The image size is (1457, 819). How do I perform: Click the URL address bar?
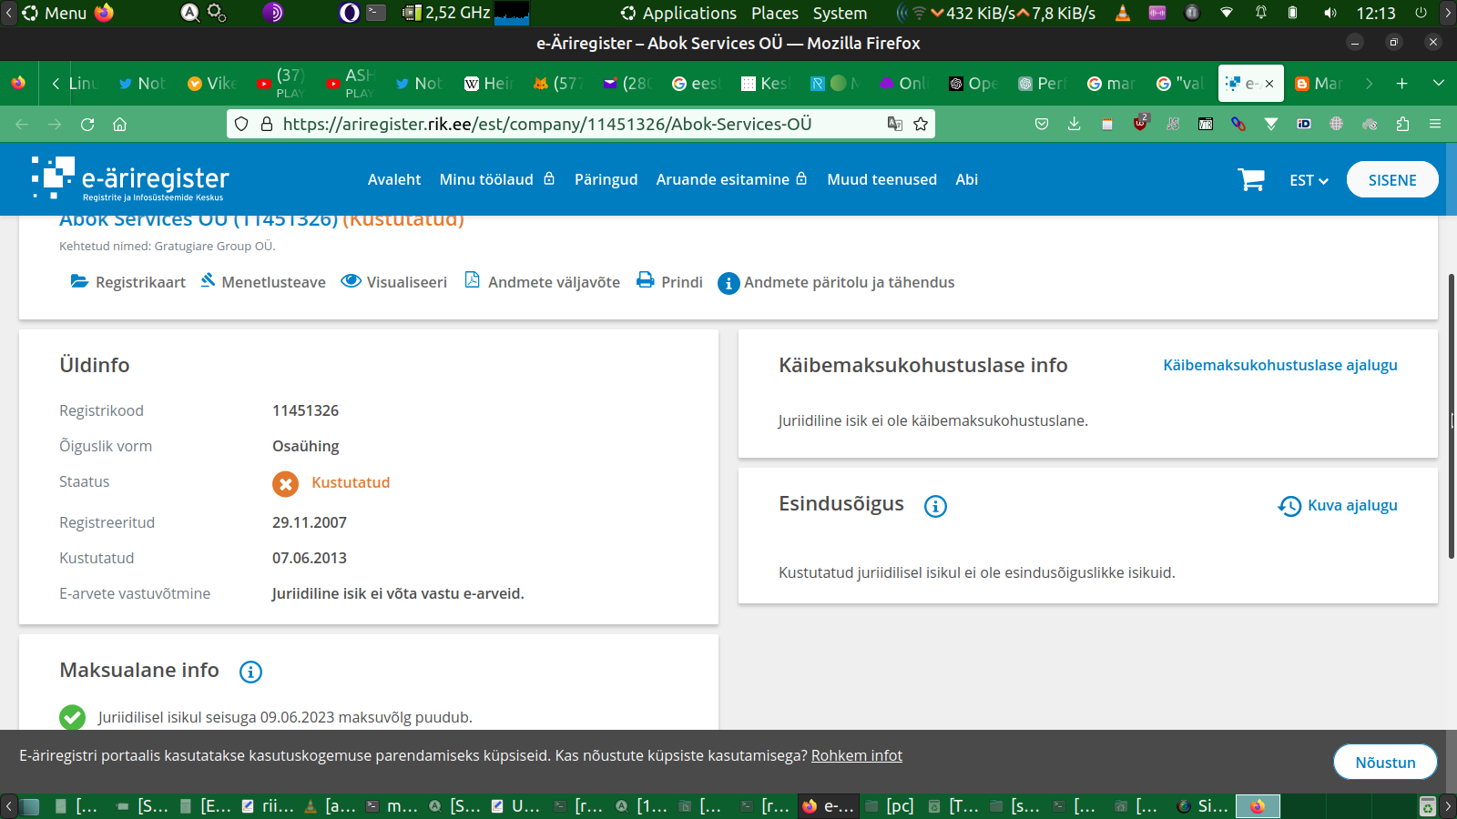[x=546, y=124]
